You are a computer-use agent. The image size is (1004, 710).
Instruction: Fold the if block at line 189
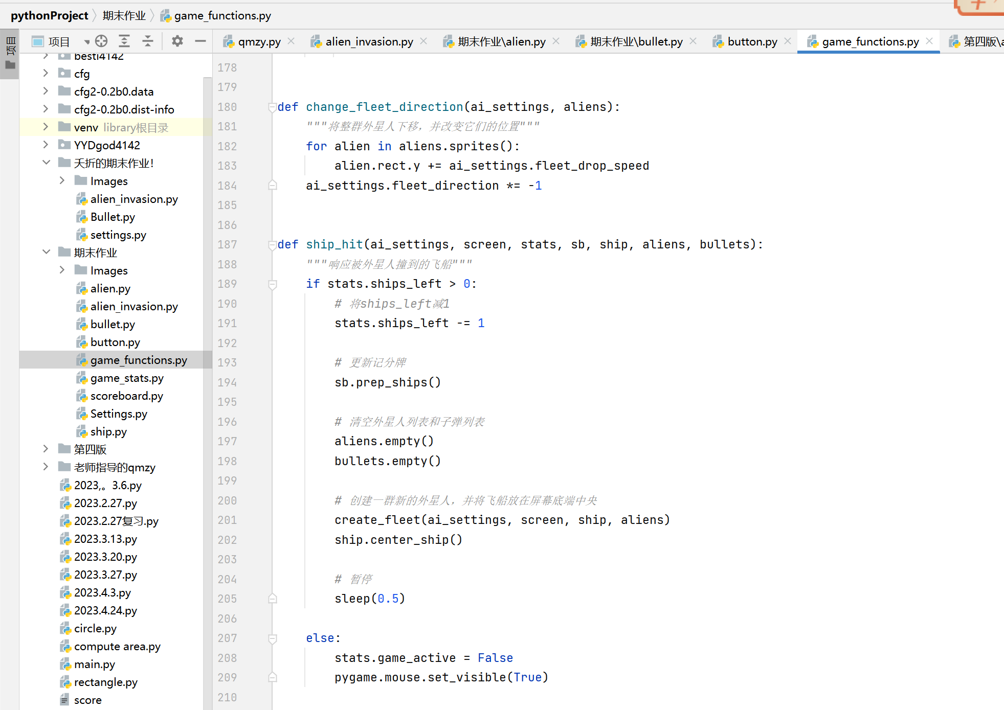[273, 284]
